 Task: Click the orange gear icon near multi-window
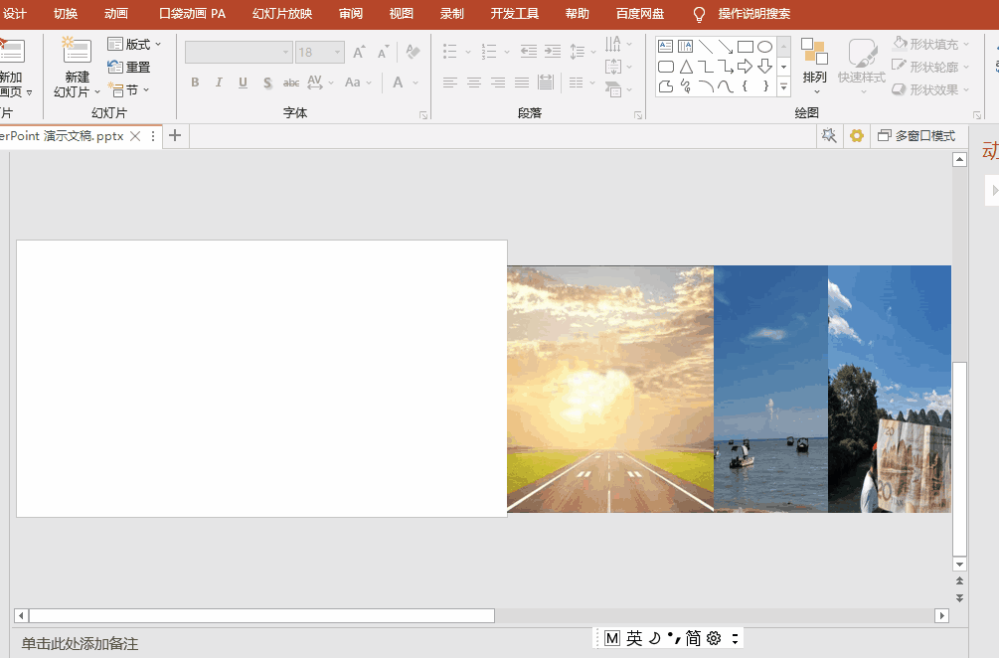[856, 136]
